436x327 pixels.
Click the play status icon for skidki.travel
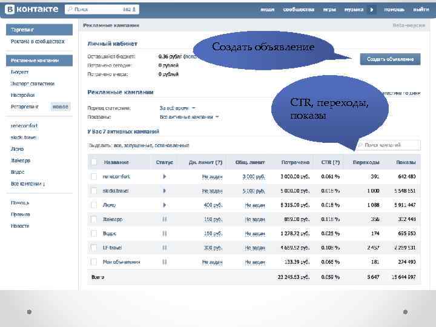(164, 191)
